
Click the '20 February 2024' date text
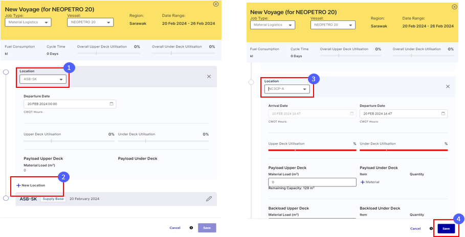pos(84,199)
